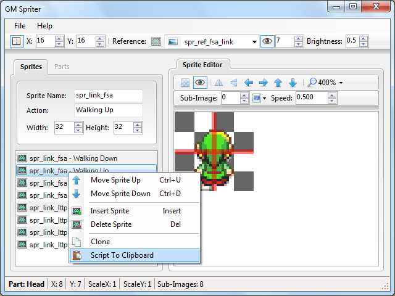The width and height of the screenshot is (395, 296).
Task: Increase the X origin value stepper
Action: 59,38
